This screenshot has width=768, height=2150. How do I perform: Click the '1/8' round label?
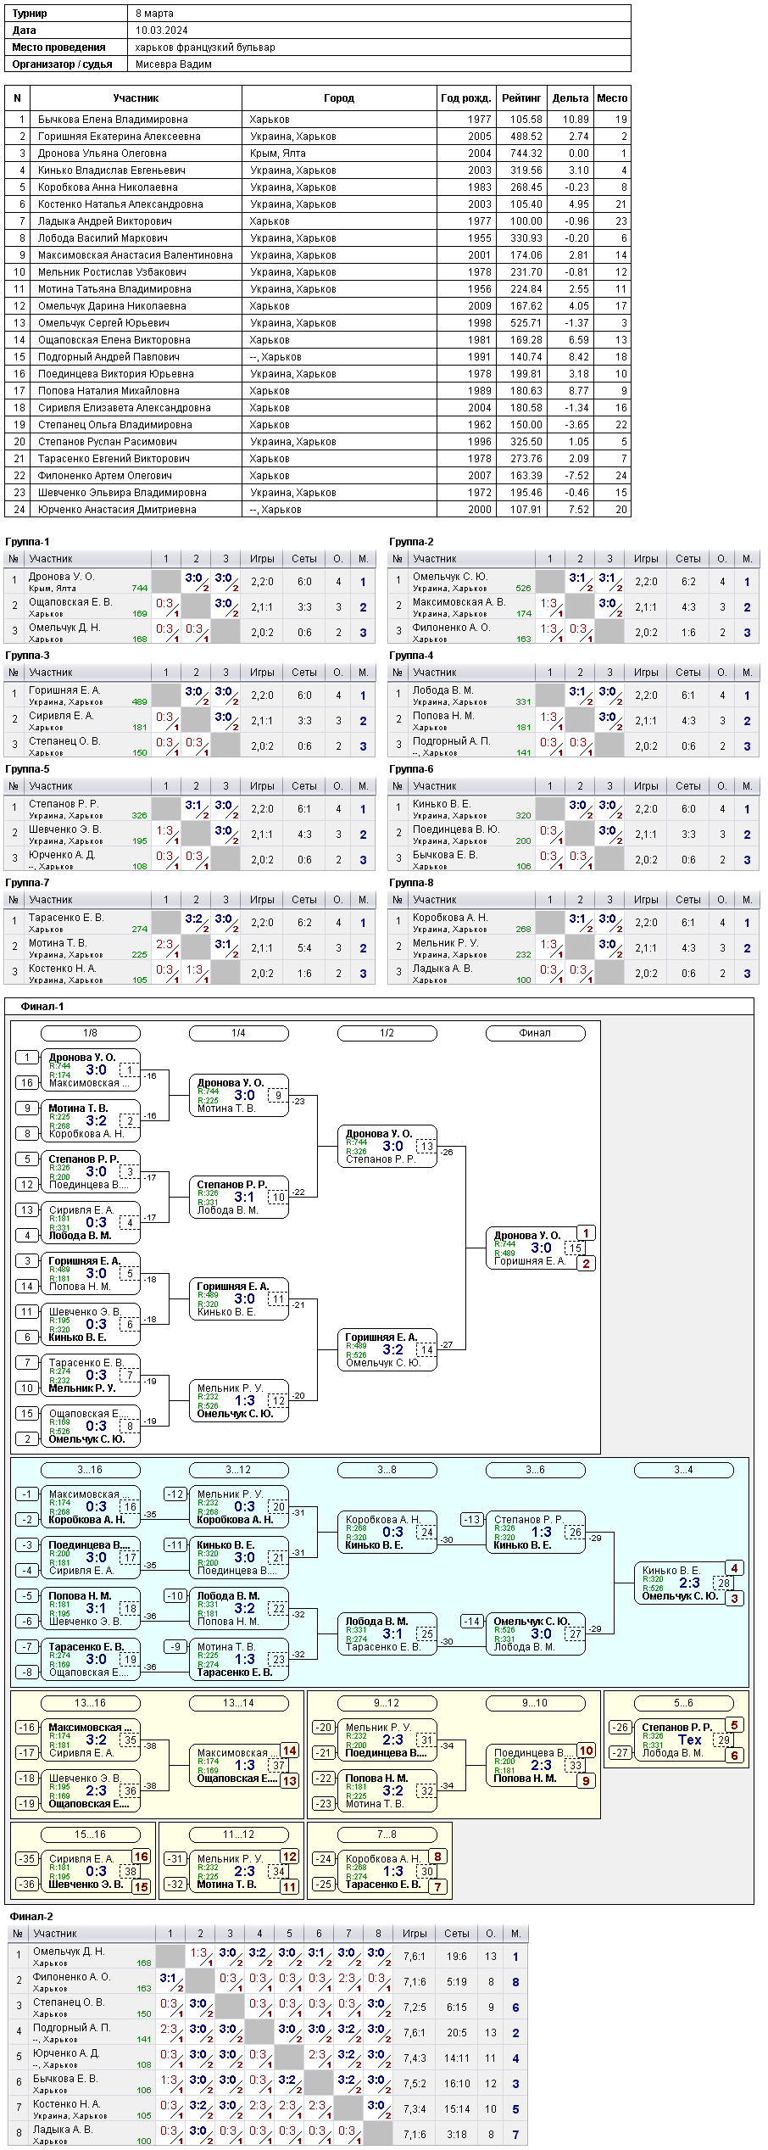tap(91, 1033)
